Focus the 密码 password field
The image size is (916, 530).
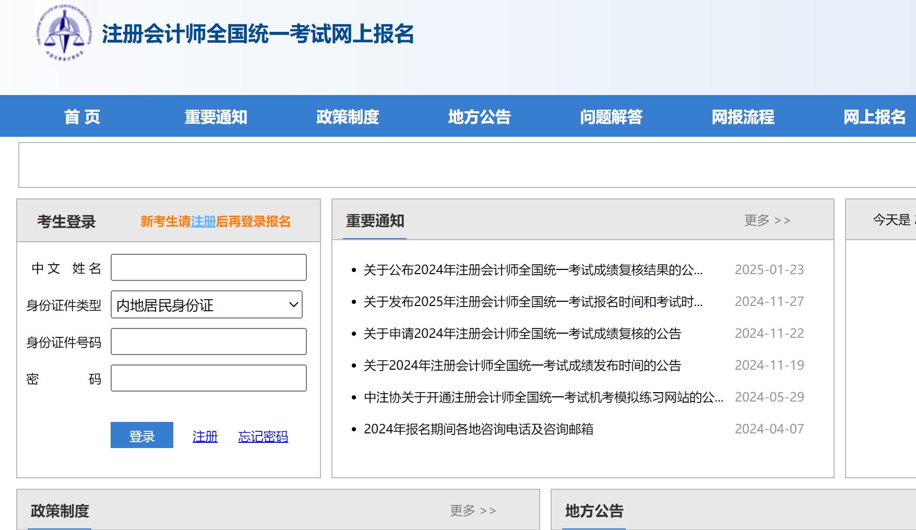208,378
